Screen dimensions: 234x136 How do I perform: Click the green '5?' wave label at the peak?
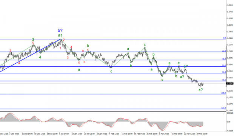tap(60, 36)
